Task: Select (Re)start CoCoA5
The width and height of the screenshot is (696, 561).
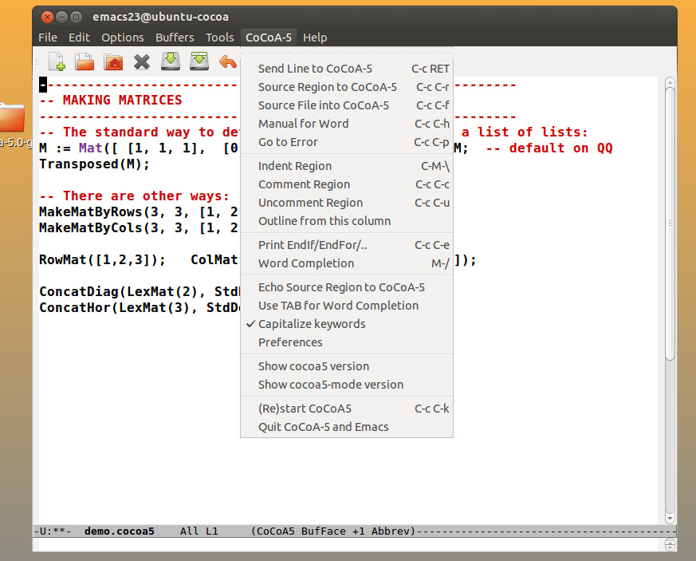Action: point(346,409)
